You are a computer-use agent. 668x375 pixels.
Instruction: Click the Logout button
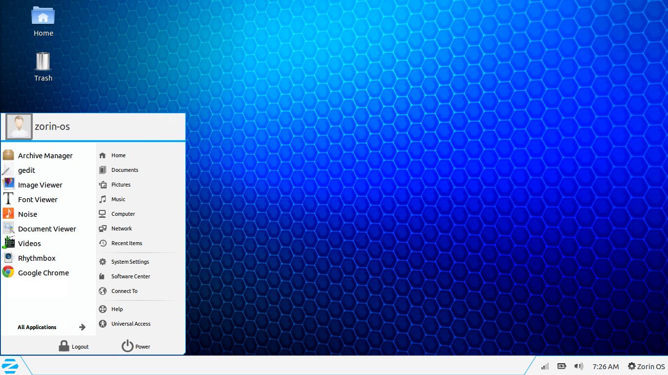pyautogui.click(x=73, y=346)
